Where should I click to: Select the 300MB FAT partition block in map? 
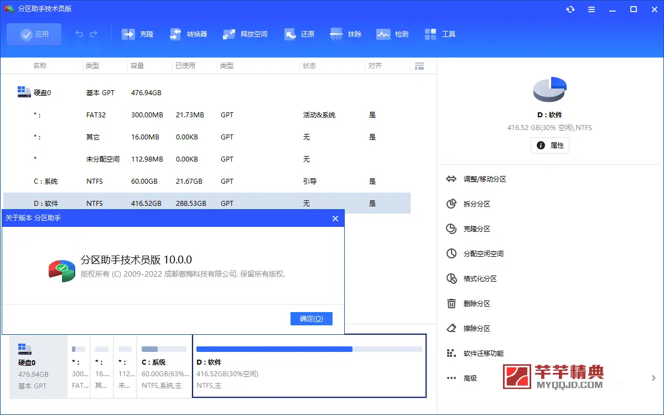(x=78, y=366)
